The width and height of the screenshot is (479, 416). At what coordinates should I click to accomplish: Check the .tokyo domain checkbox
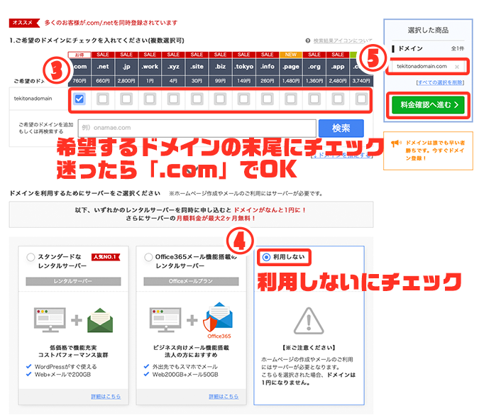244,99
